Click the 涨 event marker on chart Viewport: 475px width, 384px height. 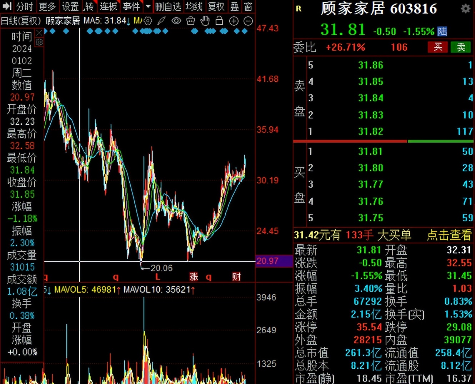tap(194, 277)
